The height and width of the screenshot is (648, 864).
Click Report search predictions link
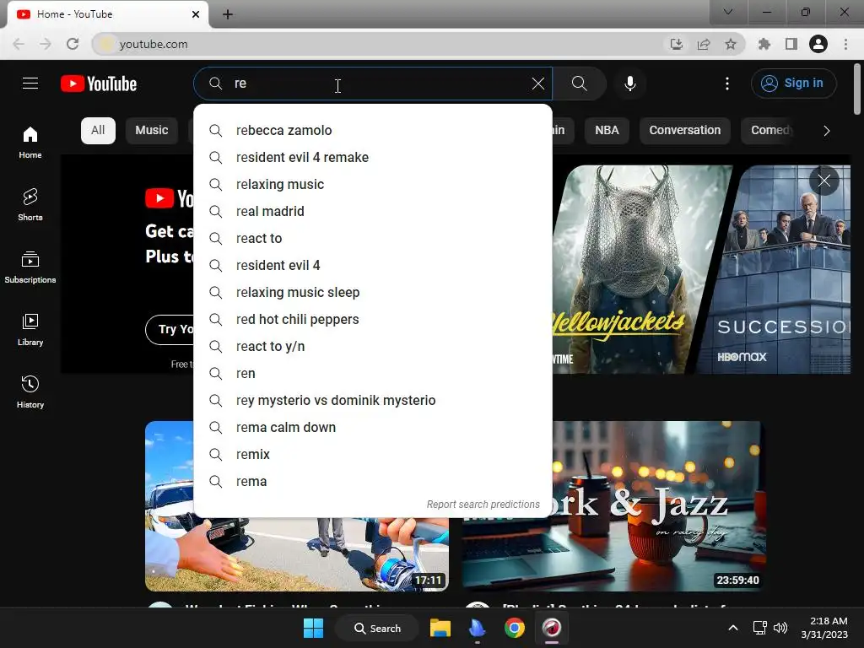[483, 505]
